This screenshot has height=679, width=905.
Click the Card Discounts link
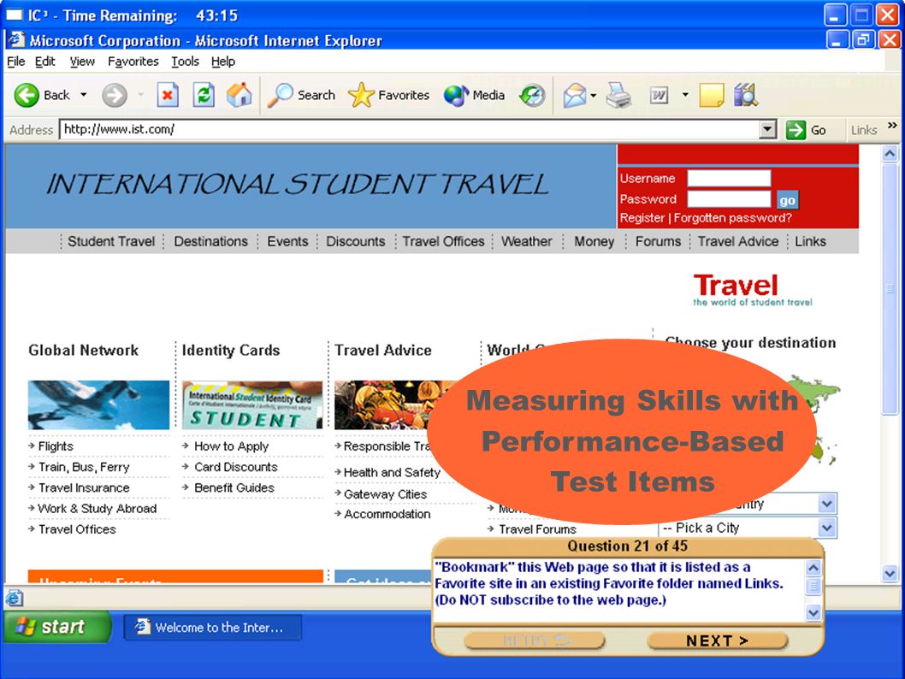point(236,467)
